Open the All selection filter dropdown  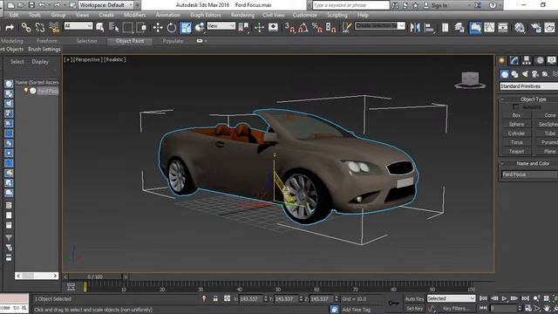[78, 25]
